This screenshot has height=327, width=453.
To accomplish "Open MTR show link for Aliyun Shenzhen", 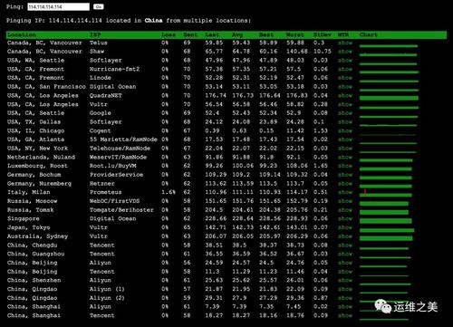I will 345,280.
